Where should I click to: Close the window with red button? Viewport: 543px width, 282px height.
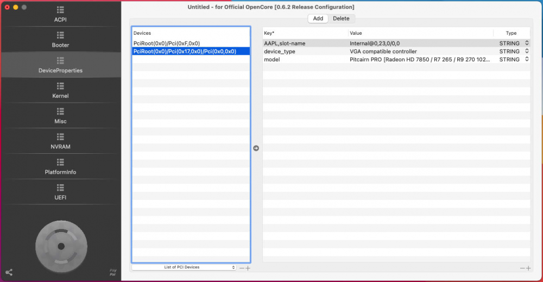pyautogui.click(x=7, y=7)
